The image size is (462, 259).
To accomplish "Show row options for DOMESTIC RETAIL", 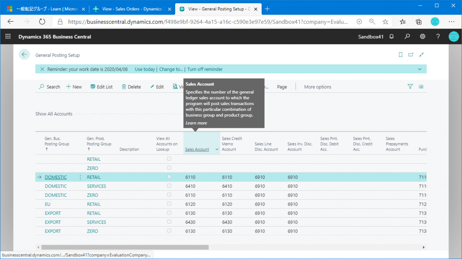I will [80, 177].
